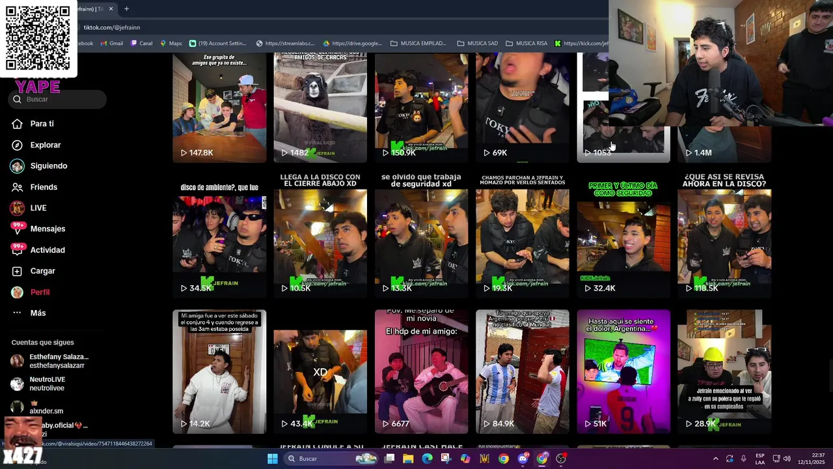
Task: Open the kick.com bookmark
Action: point(581,44)
